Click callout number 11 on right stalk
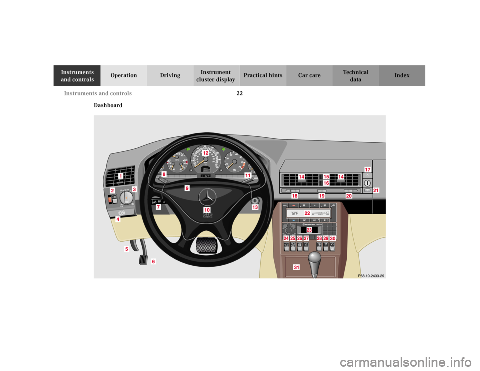 click(248, 175)
